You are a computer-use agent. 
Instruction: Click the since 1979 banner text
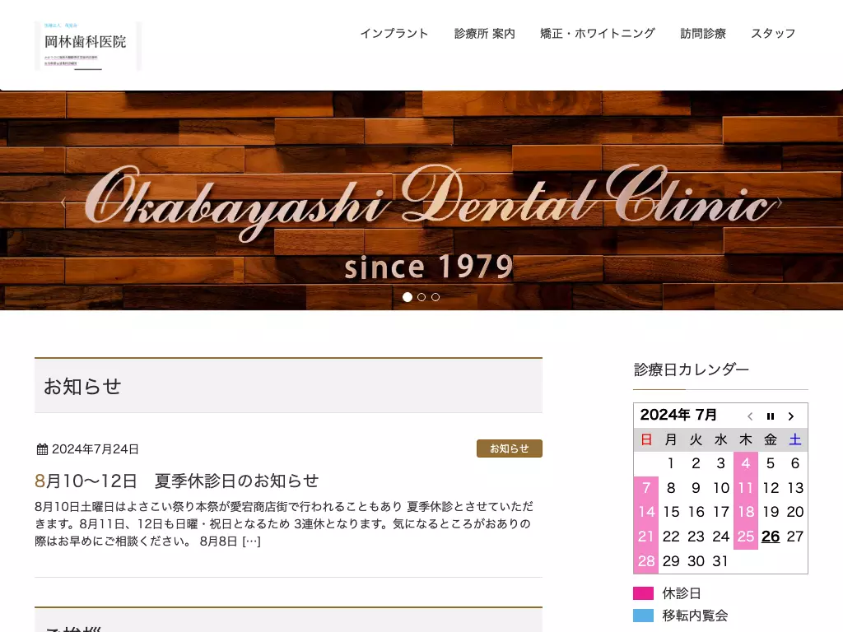pos(428,267)
